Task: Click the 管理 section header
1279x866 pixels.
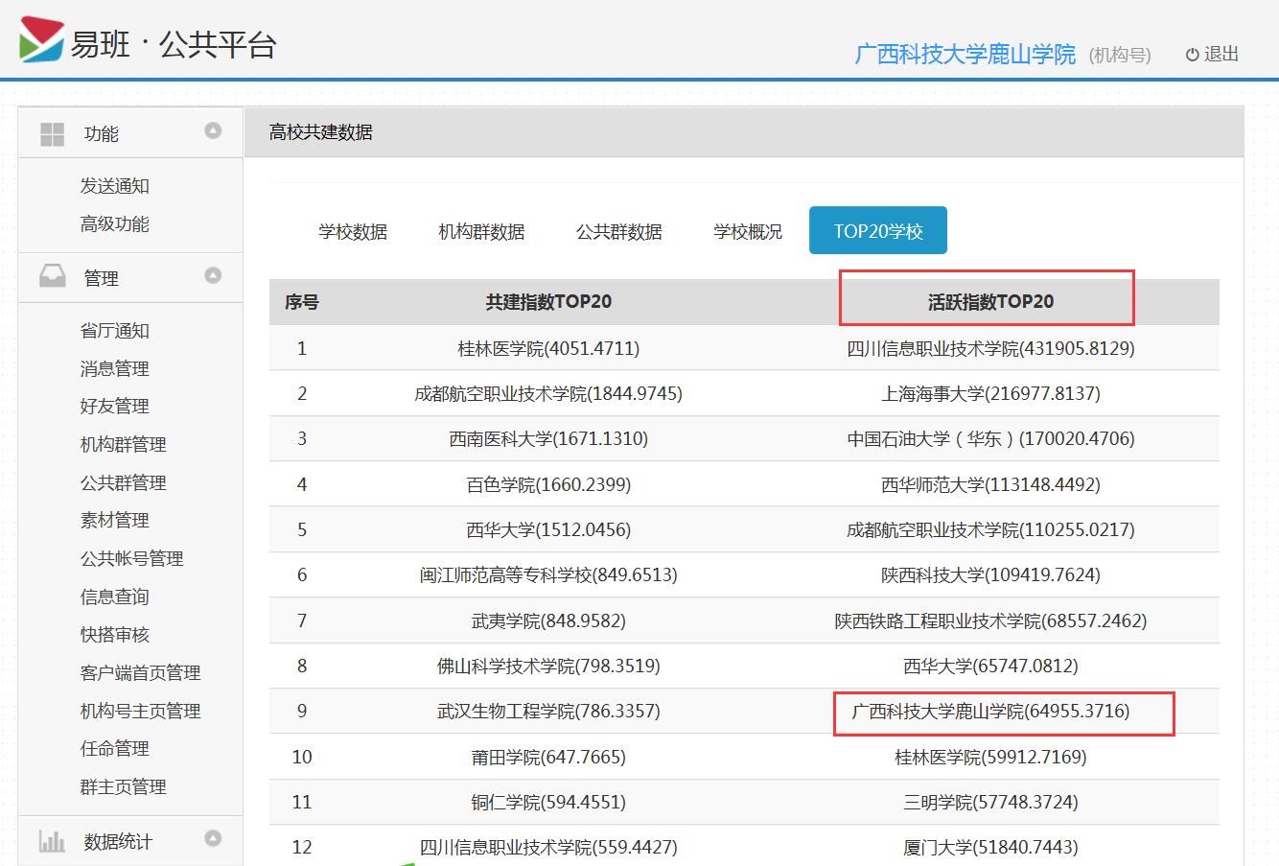Action: [x=130, y=277]
